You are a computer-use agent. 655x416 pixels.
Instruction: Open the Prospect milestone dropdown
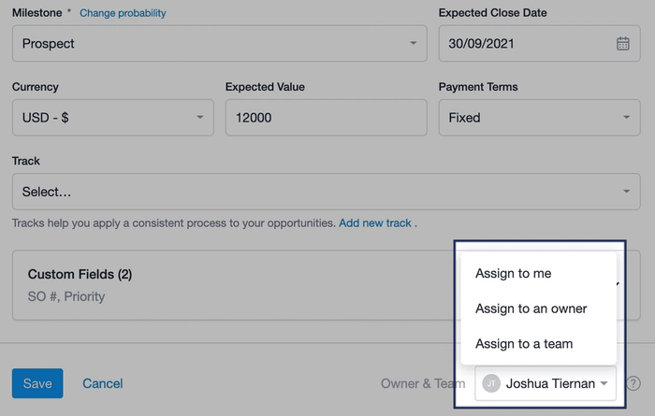(219, 43)
